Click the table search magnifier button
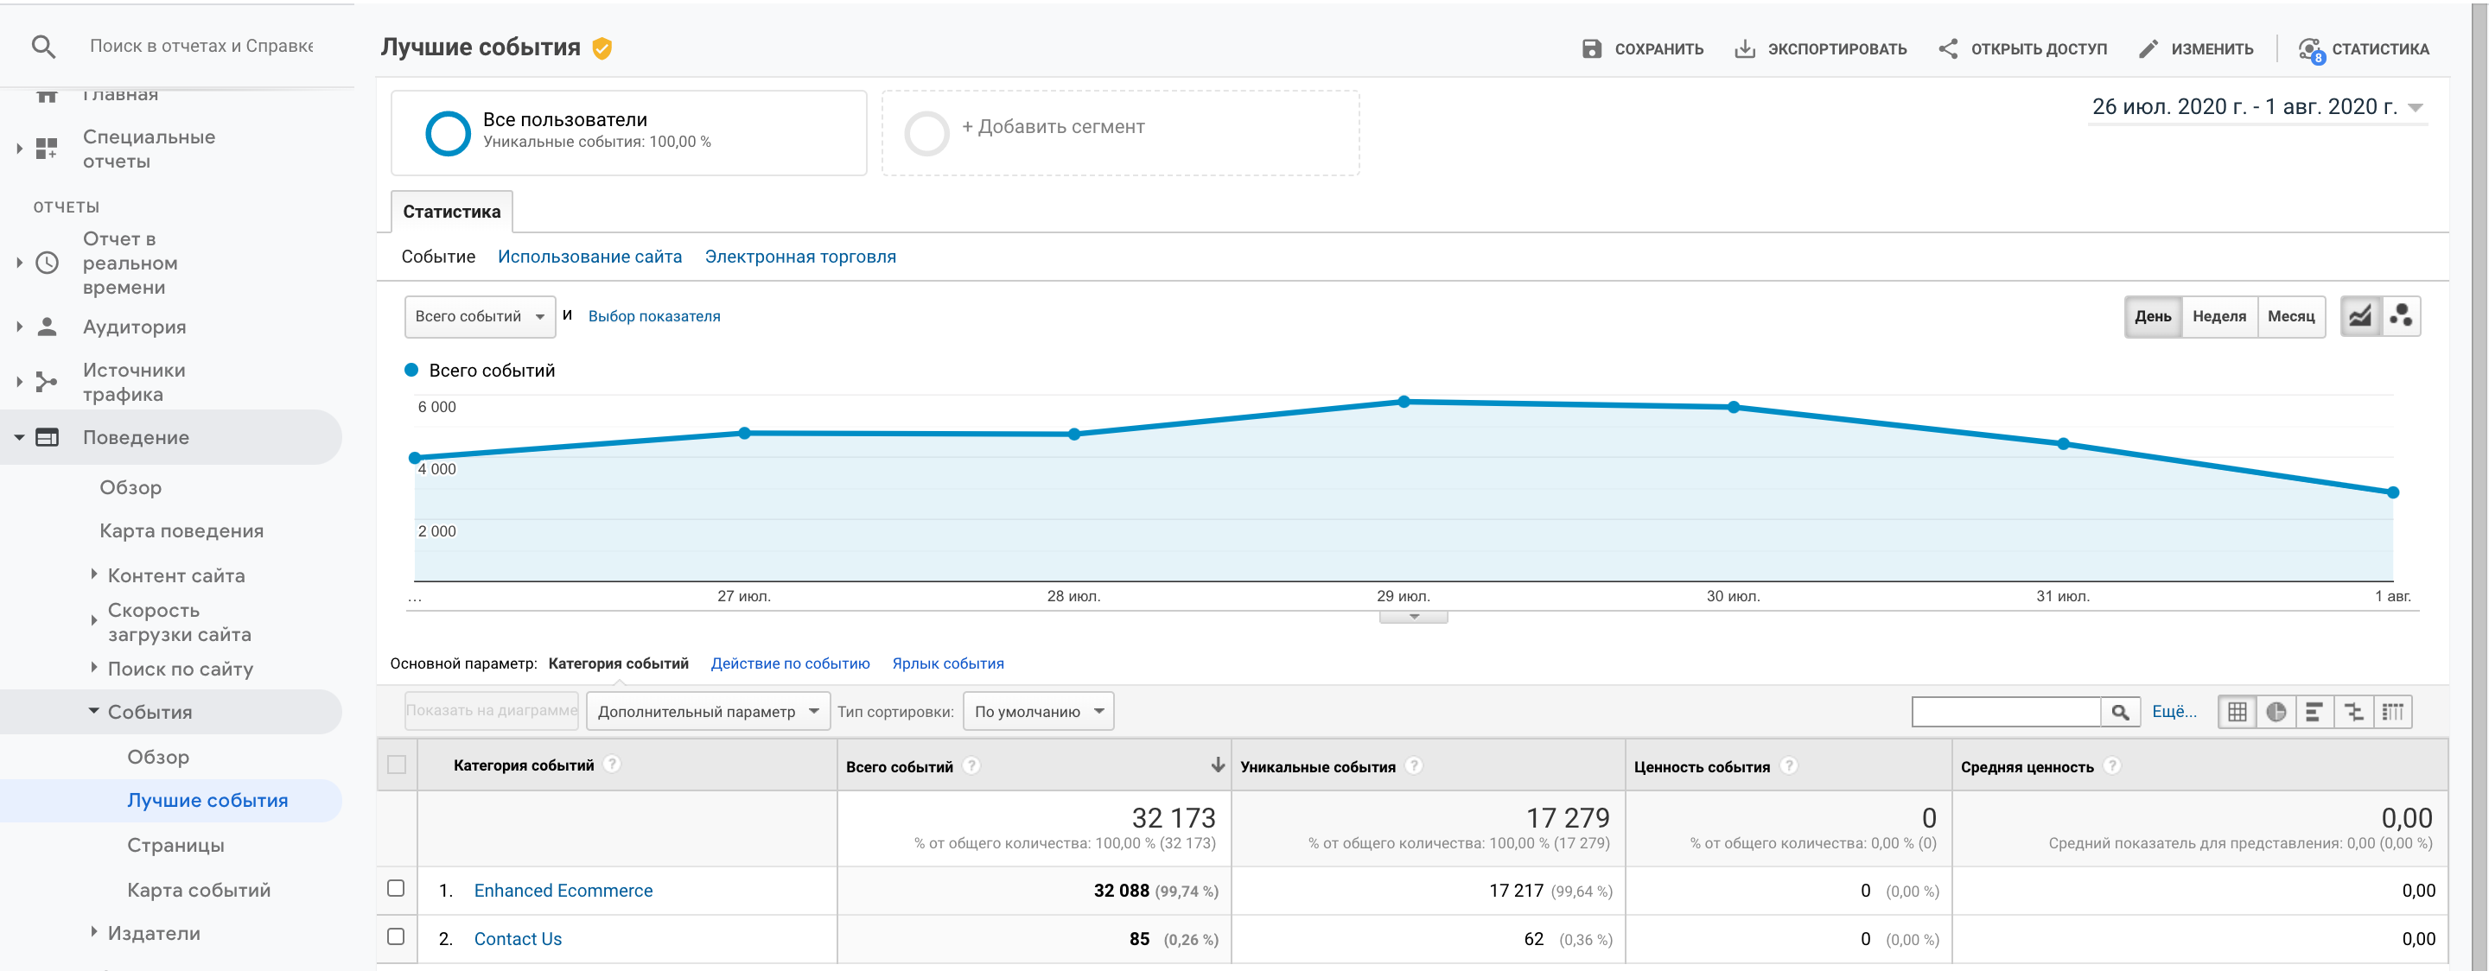This screenshot has width=2489, height=971. [x=2120, y=712]
